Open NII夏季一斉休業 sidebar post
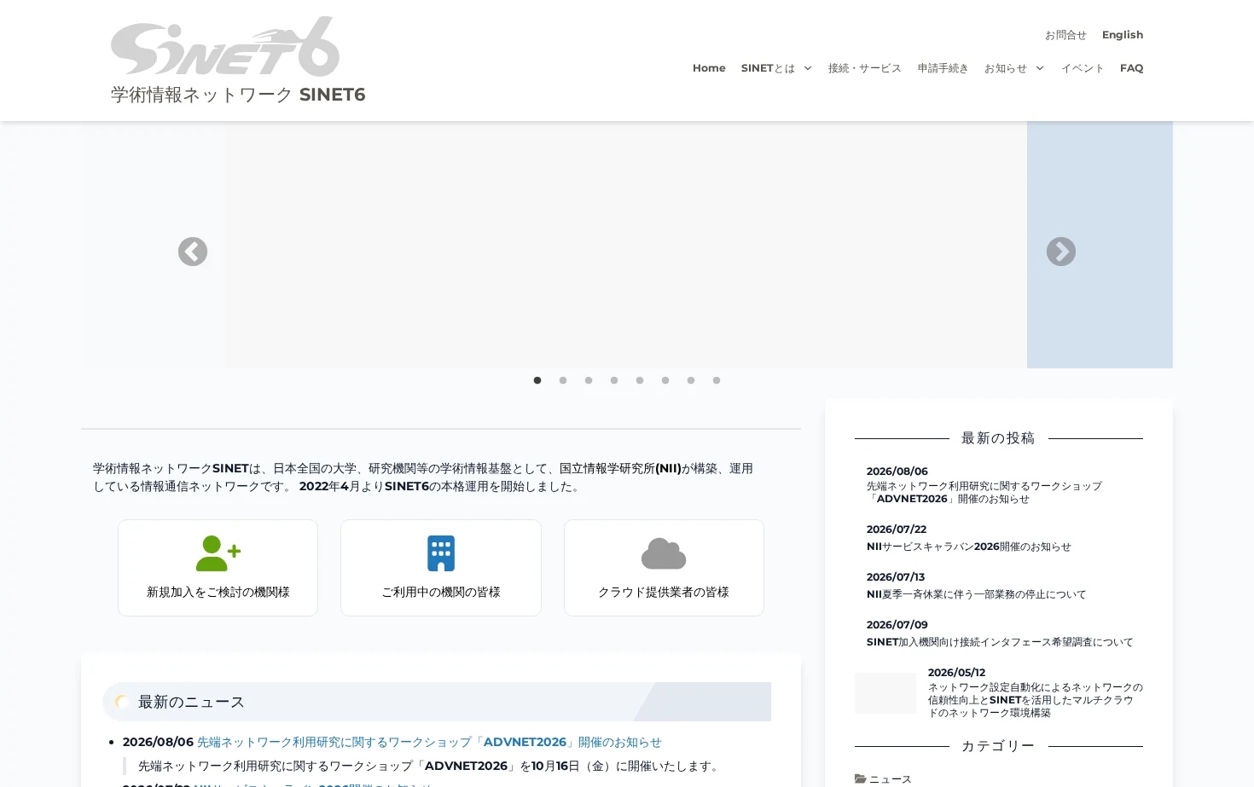The width and height of the screenshot is (1254, 787). 977,594
